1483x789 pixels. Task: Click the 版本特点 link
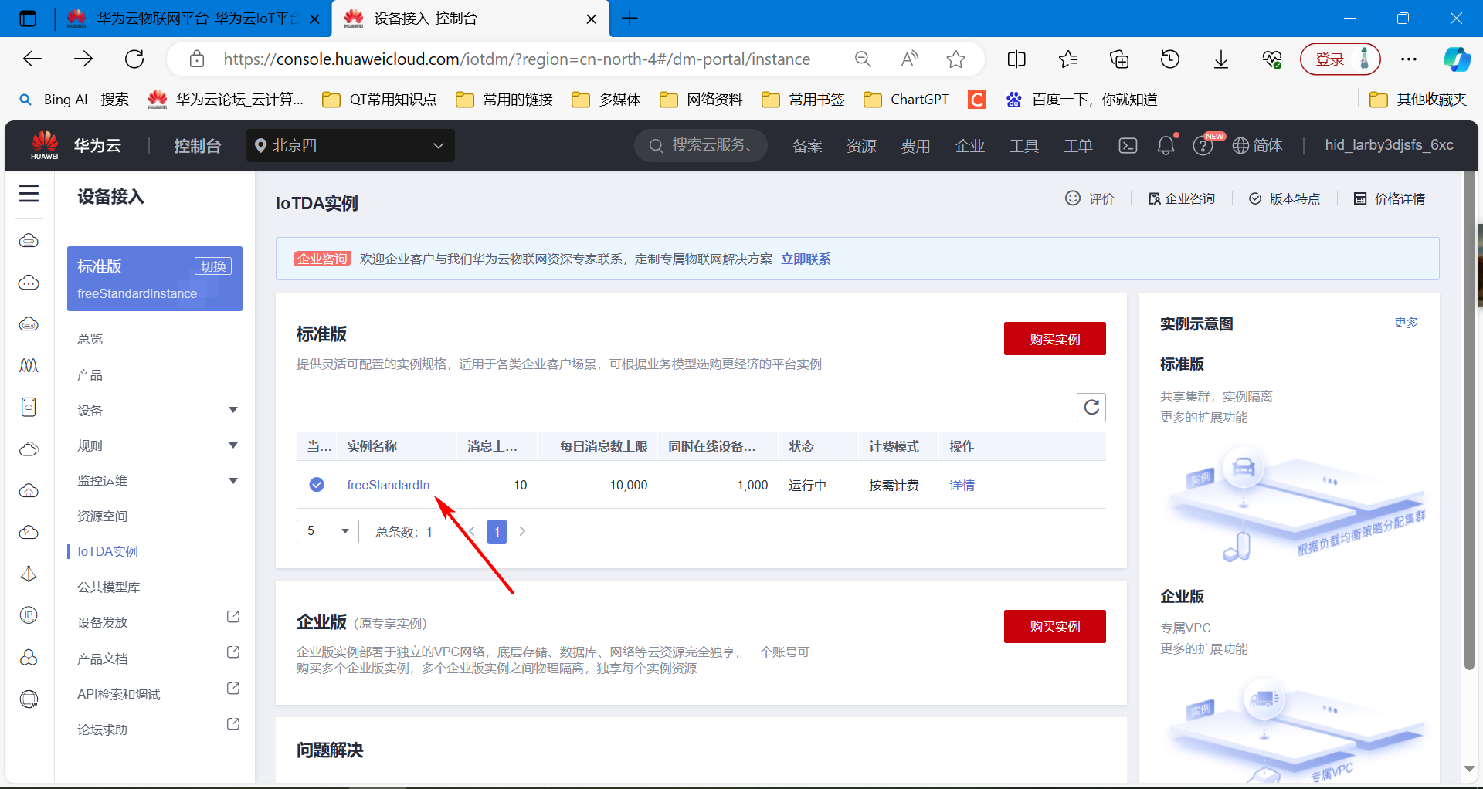(1285, 198)
